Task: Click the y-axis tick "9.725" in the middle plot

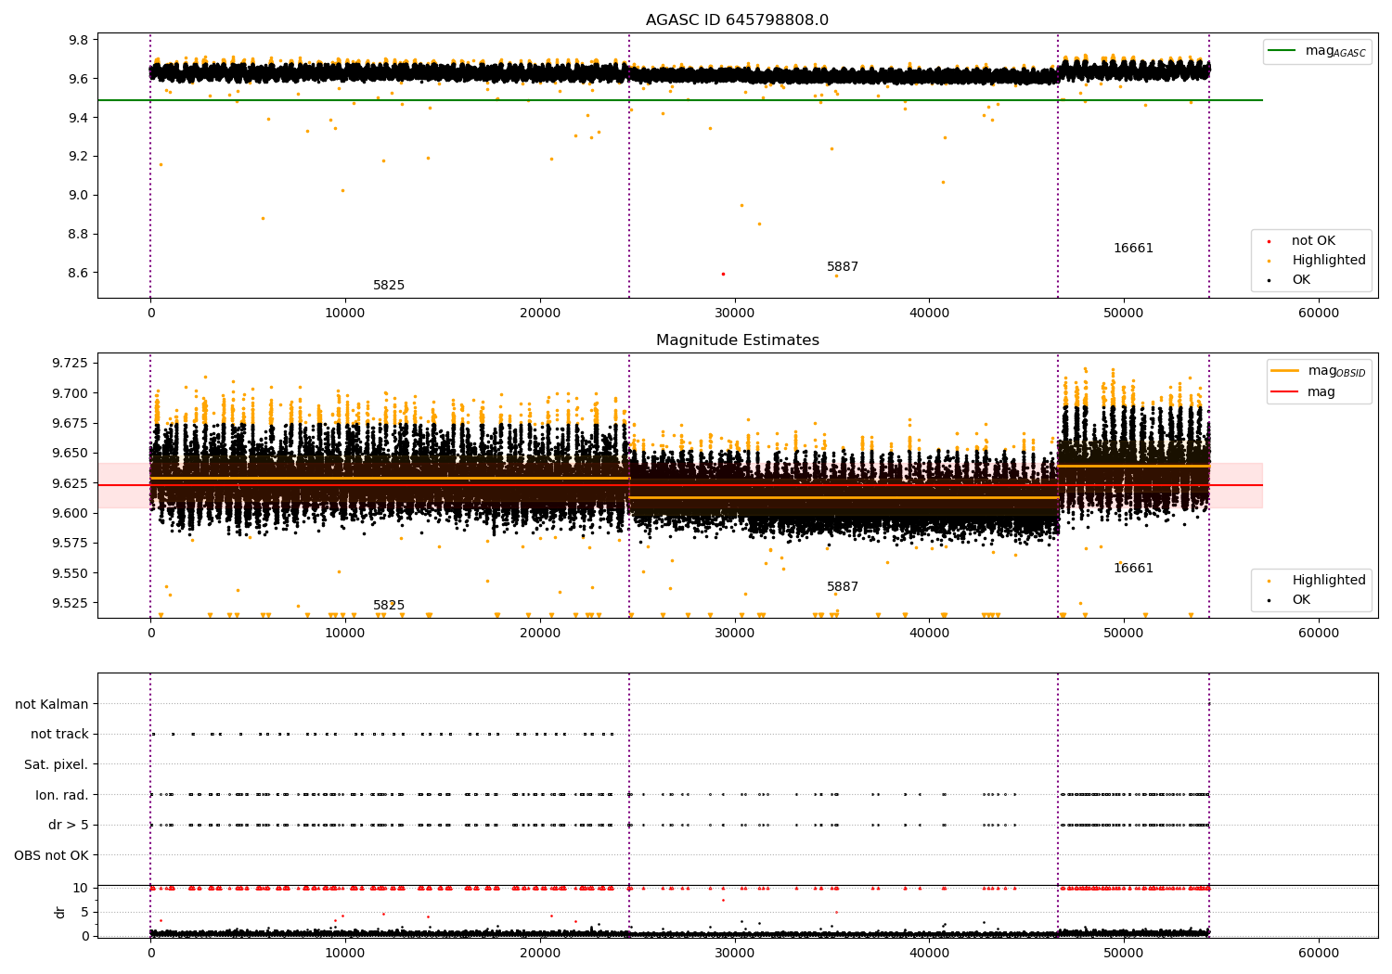Action: (x=71, y=364)
